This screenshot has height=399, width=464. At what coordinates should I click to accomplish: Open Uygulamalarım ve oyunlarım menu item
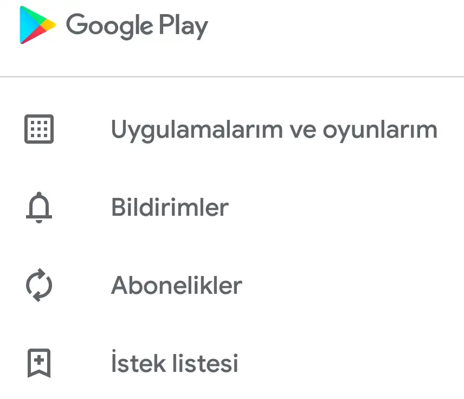pyautogui.click(x=274, y=130)
